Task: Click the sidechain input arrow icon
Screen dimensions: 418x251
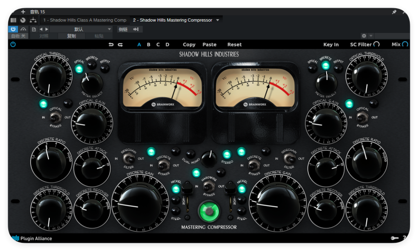Action: click(136, 29)
